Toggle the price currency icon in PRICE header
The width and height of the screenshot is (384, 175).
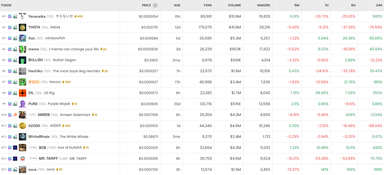coord(155,5)
